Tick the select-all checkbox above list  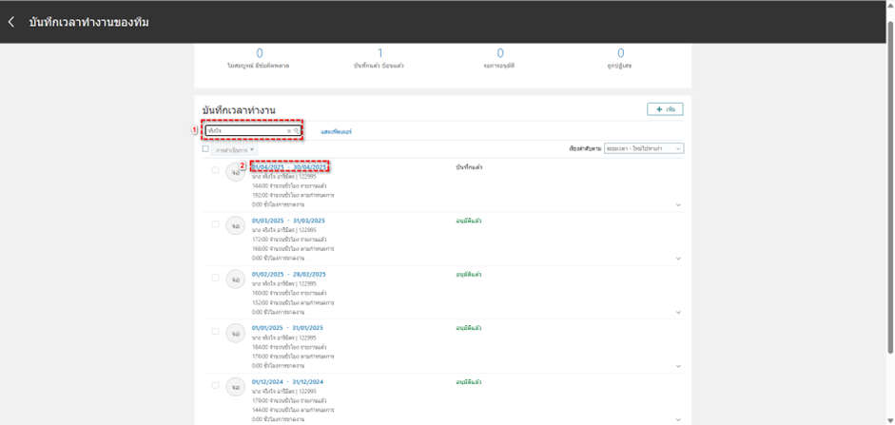(x=205, y=149)
